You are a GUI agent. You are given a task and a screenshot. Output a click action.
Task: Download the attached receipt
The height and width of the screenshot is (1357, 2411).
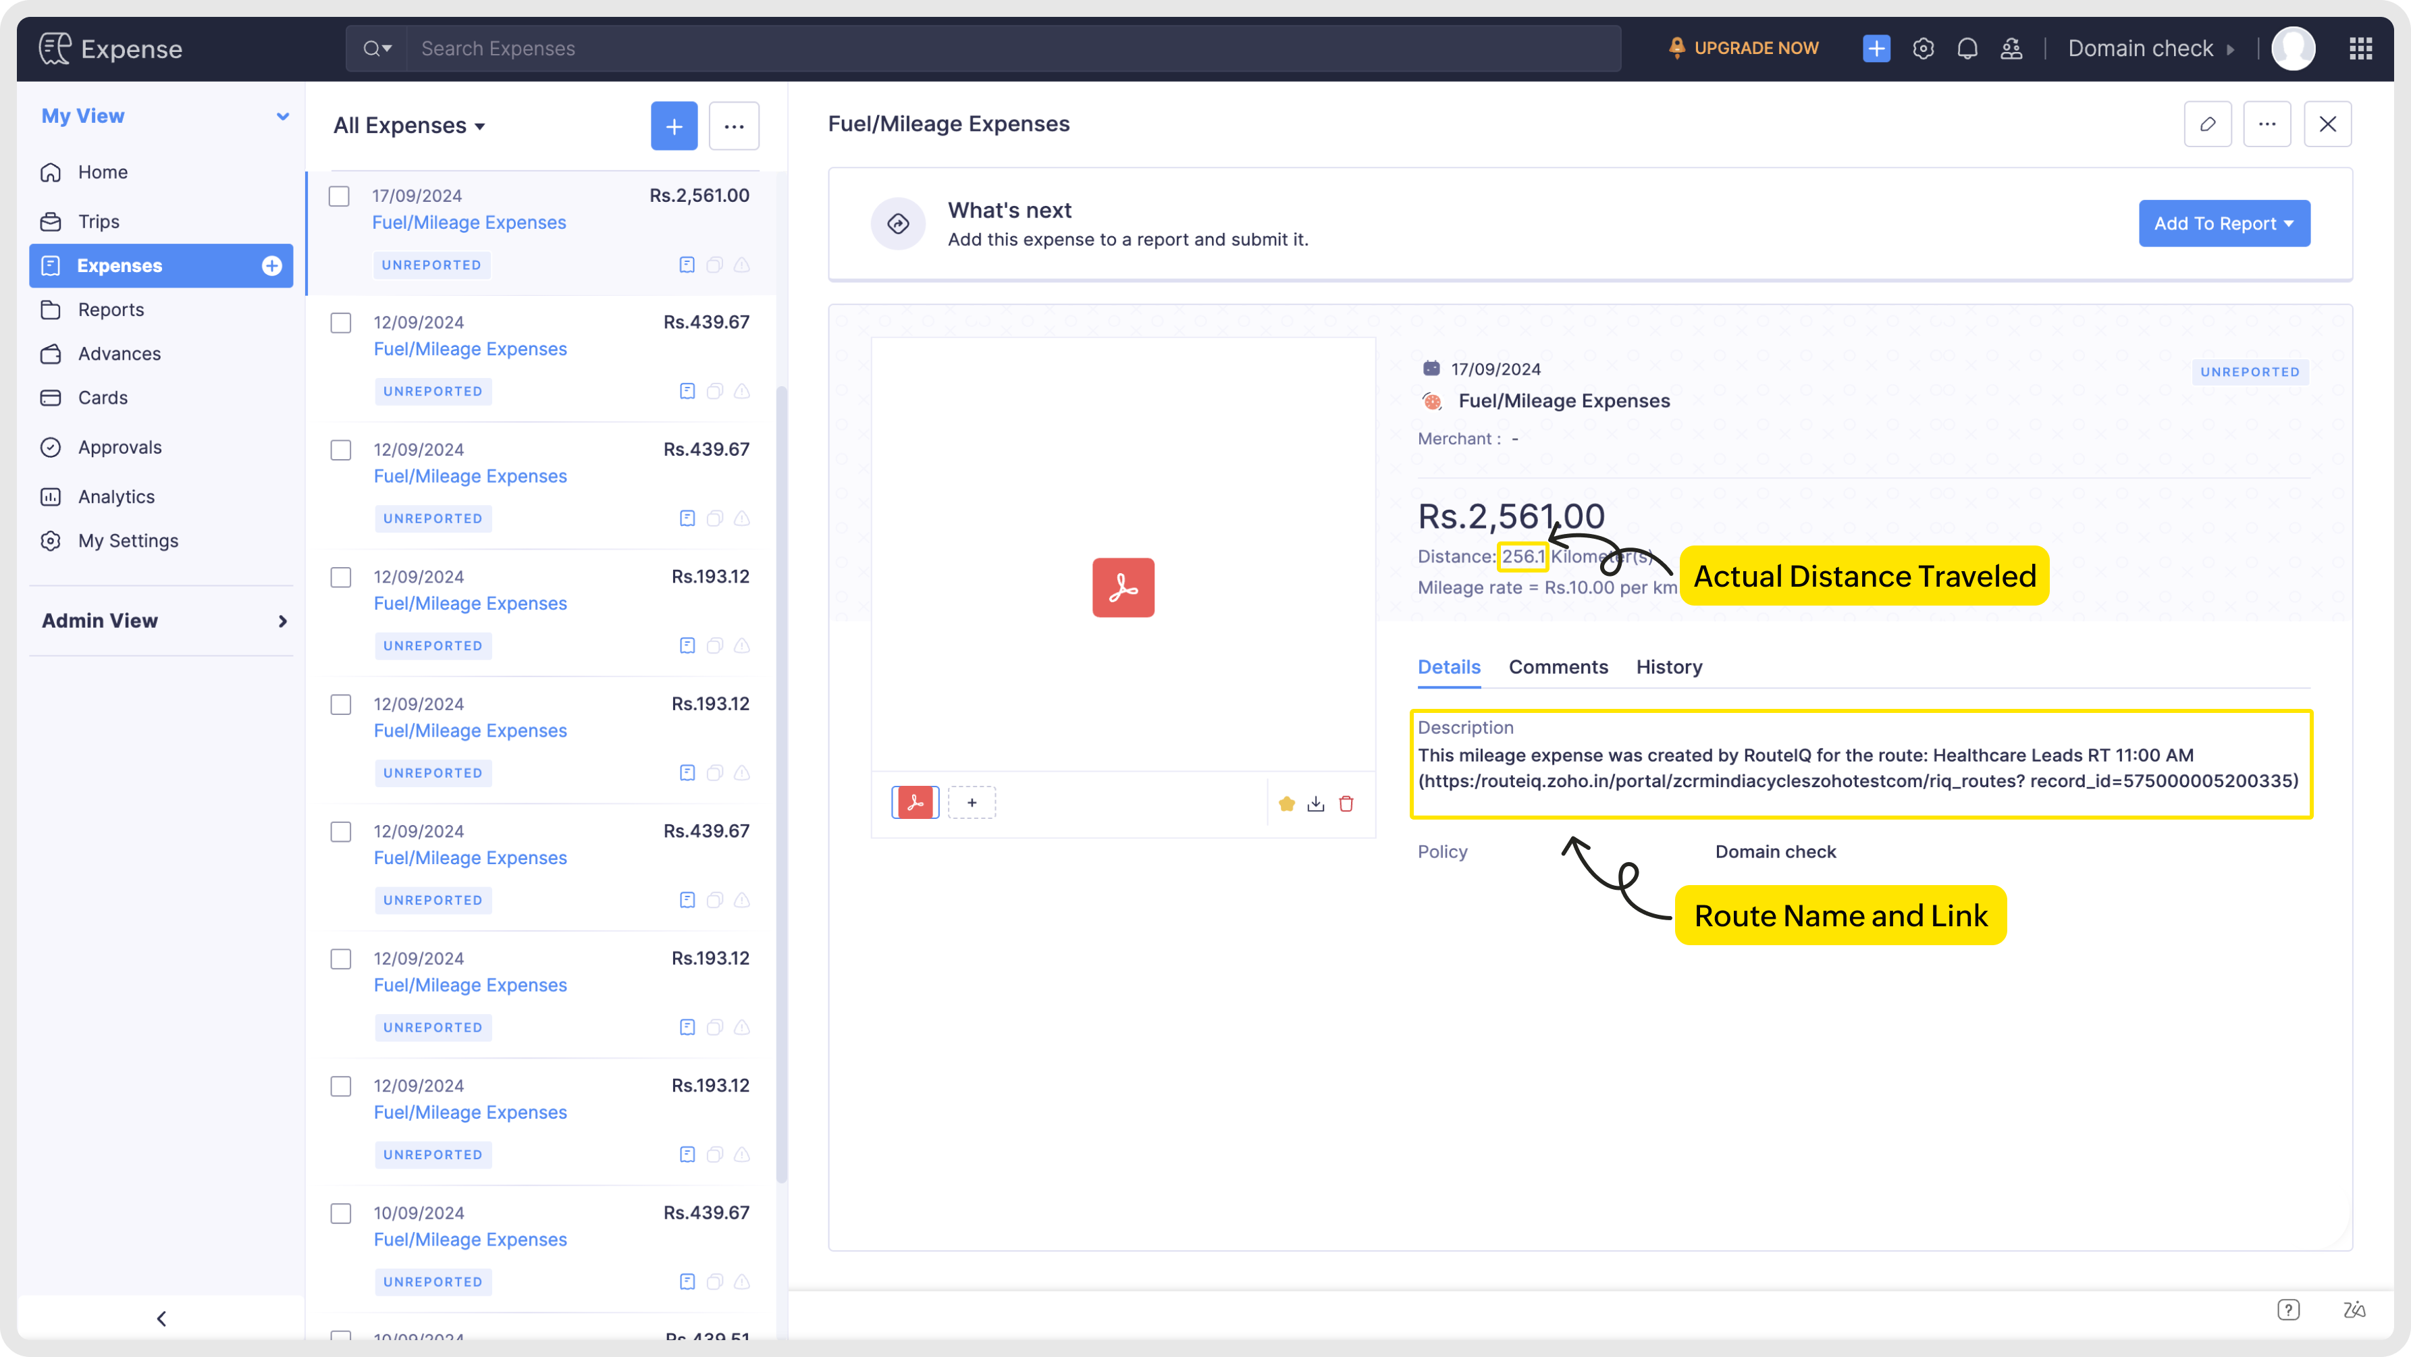[1316, 804]
